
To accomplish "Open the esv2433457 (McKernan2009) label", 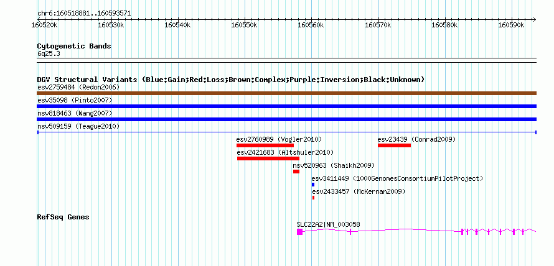I will point(359,191).
